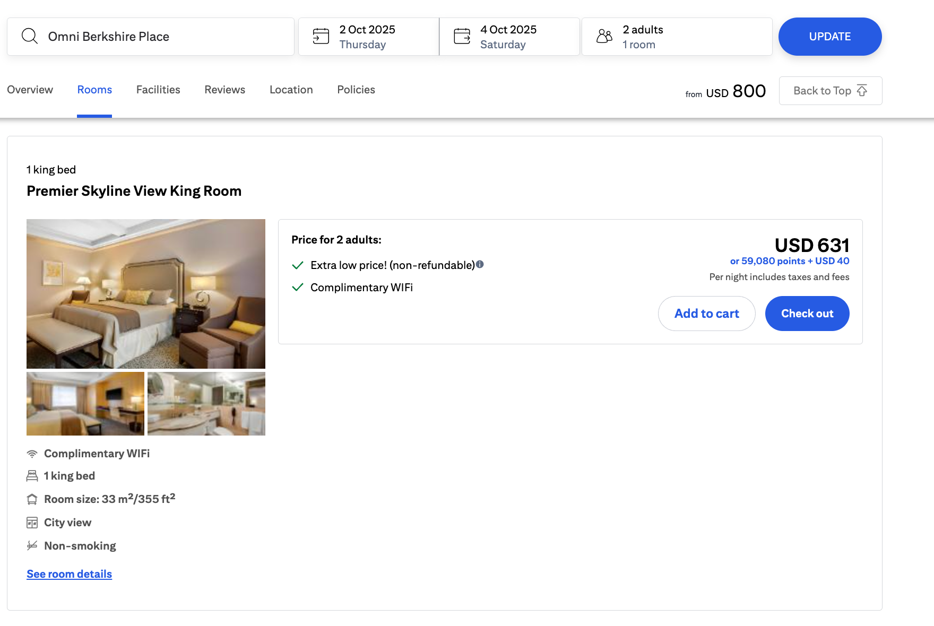934x626 pixels.
Task: Click the Extra low price non-refundable text
Action: (393, 265)
